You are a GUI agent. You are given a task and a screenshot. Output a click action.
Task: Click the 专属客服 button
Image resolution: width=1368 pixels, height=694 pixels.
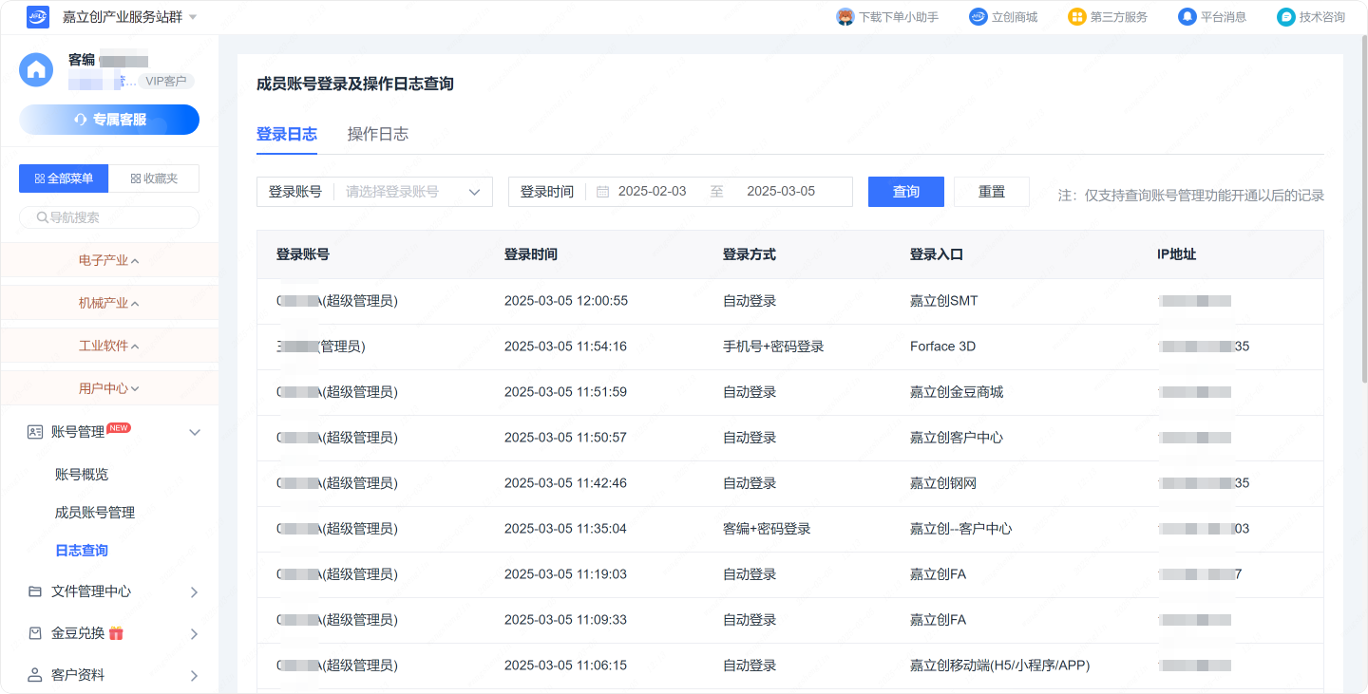click(x=109, y=120)
